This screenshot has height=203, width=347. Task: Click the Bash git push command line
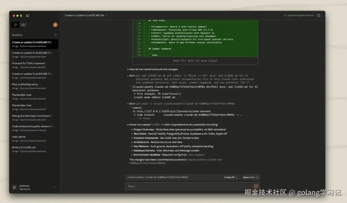(182, 104)
